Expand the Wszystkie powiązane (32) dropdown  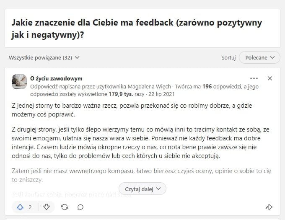tap(44, 57)
